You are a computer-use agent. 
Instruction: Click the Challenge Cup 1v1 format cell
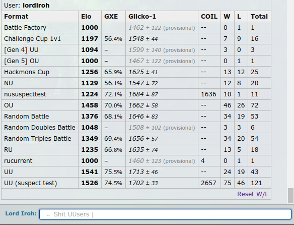coord(40,39)
